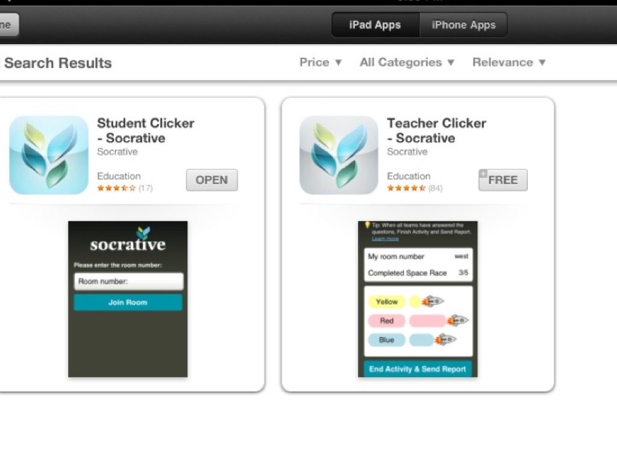Click the plus badge on the FREE button
The image size is (617, 463).
tap(483, 173)
